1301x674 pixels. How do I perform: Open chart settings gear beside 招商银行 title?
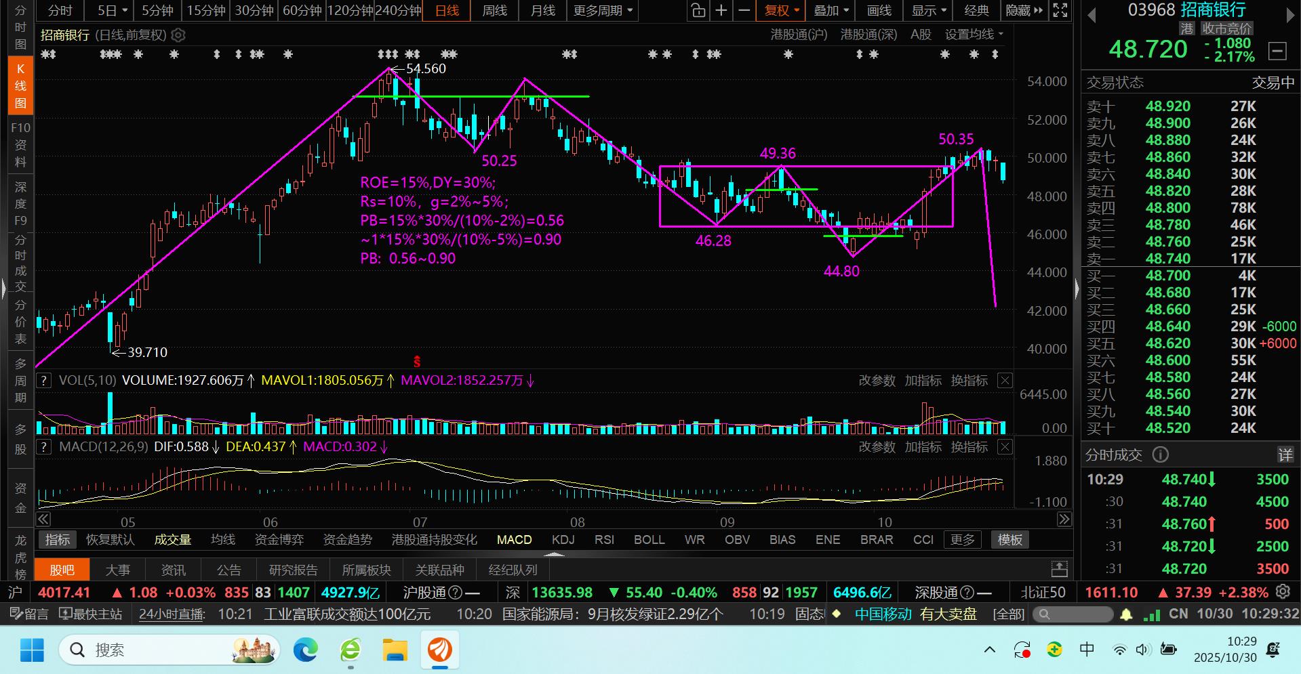coord(178,35)
